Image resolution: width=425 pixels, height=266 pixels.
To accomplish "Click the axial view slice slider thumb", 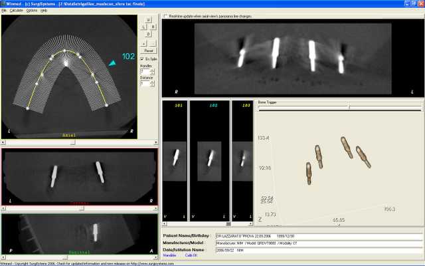I will click(x=72, y=142).
